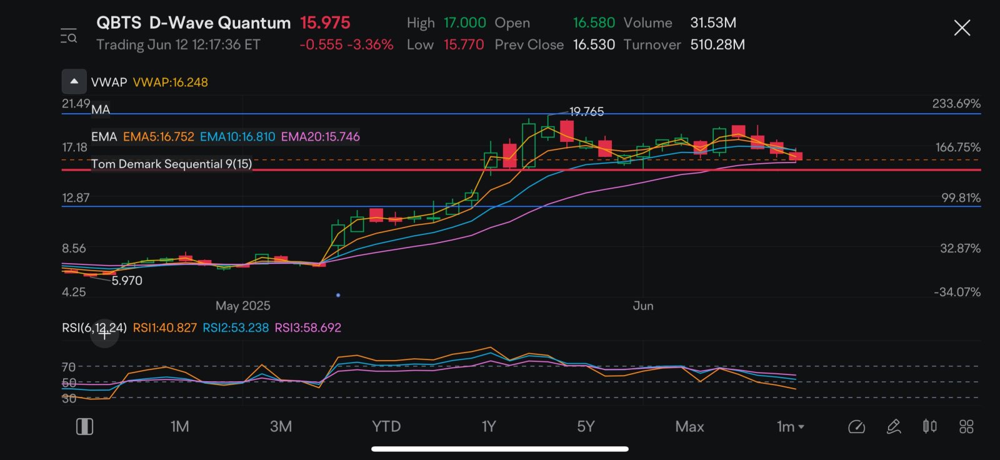
Task: Open the gauge indicator icon
Action: pos(856,427)
